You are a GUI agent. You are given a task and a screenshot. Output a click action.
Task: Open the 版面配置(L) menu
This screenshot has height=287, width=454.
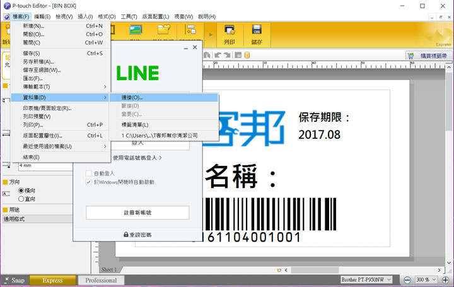click(156, 16)
